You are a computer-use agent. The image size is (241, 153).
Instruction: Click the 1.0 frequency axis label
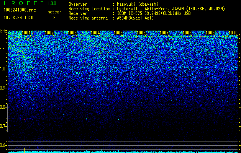pyautogui.click(x=3, y=69)
